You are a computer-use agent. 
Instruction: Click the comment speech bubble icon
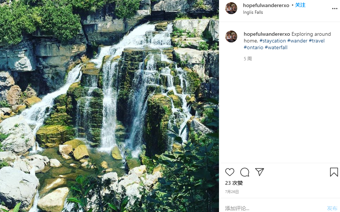tap(245, 172)
